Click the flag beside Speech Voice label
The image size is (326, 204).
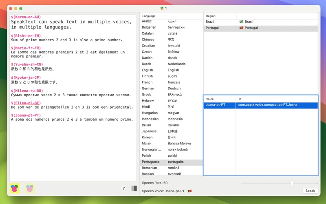point(189,191)
